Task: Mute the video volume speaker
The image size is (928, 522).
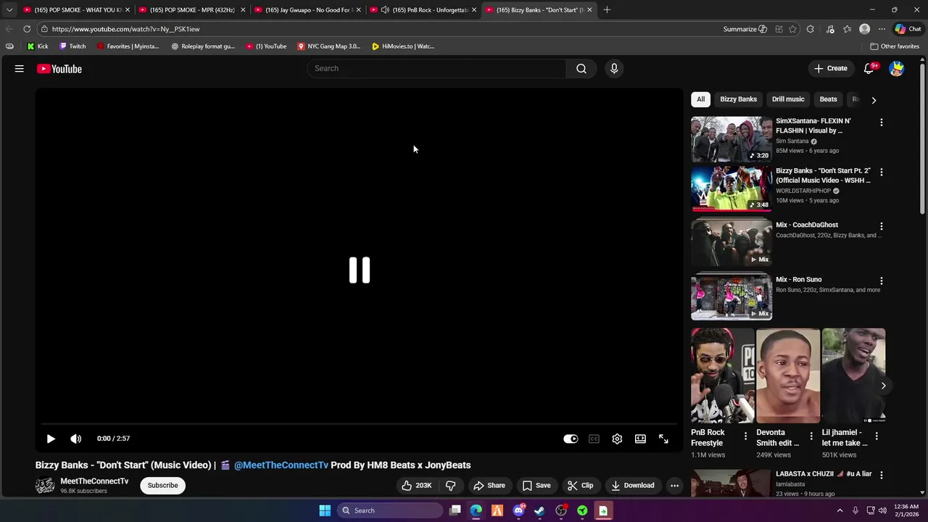Action: [x=75, y=439]
